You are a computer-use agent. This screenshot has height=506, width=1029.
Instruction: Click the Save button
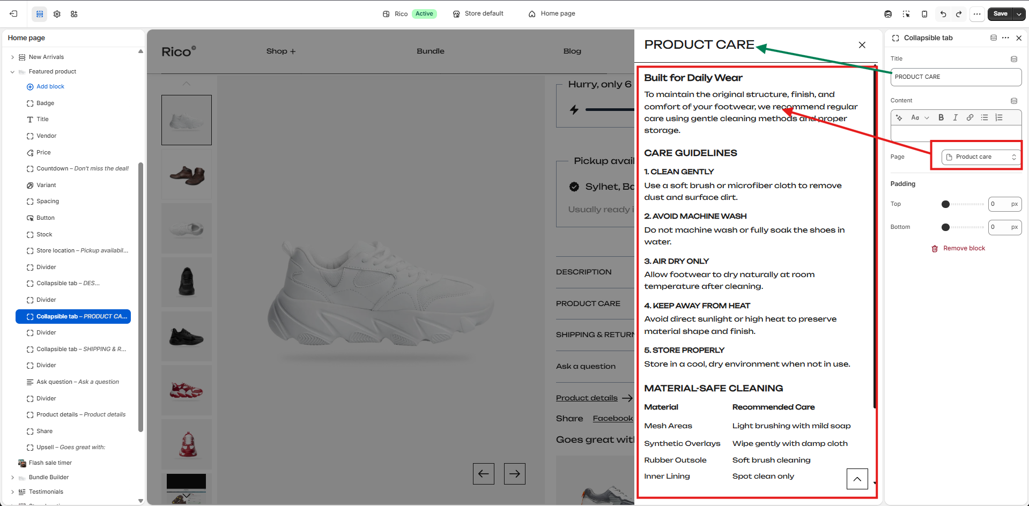(x=1001, y=14)
